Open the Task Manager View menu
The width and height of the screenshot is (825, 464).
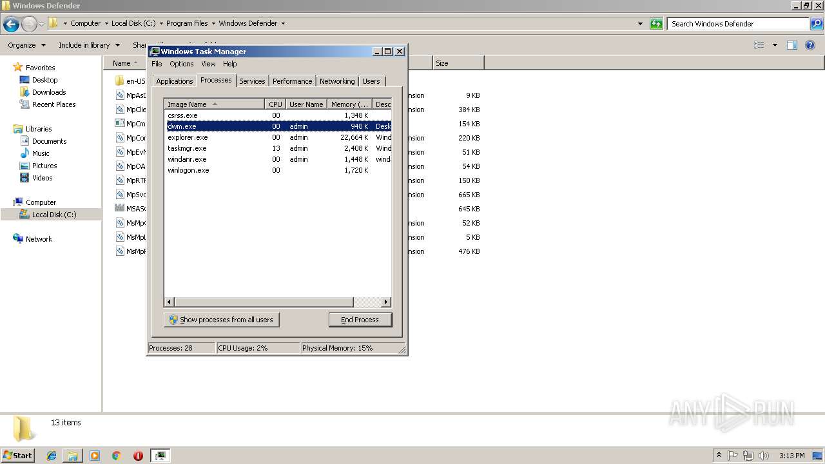(208, 64)
